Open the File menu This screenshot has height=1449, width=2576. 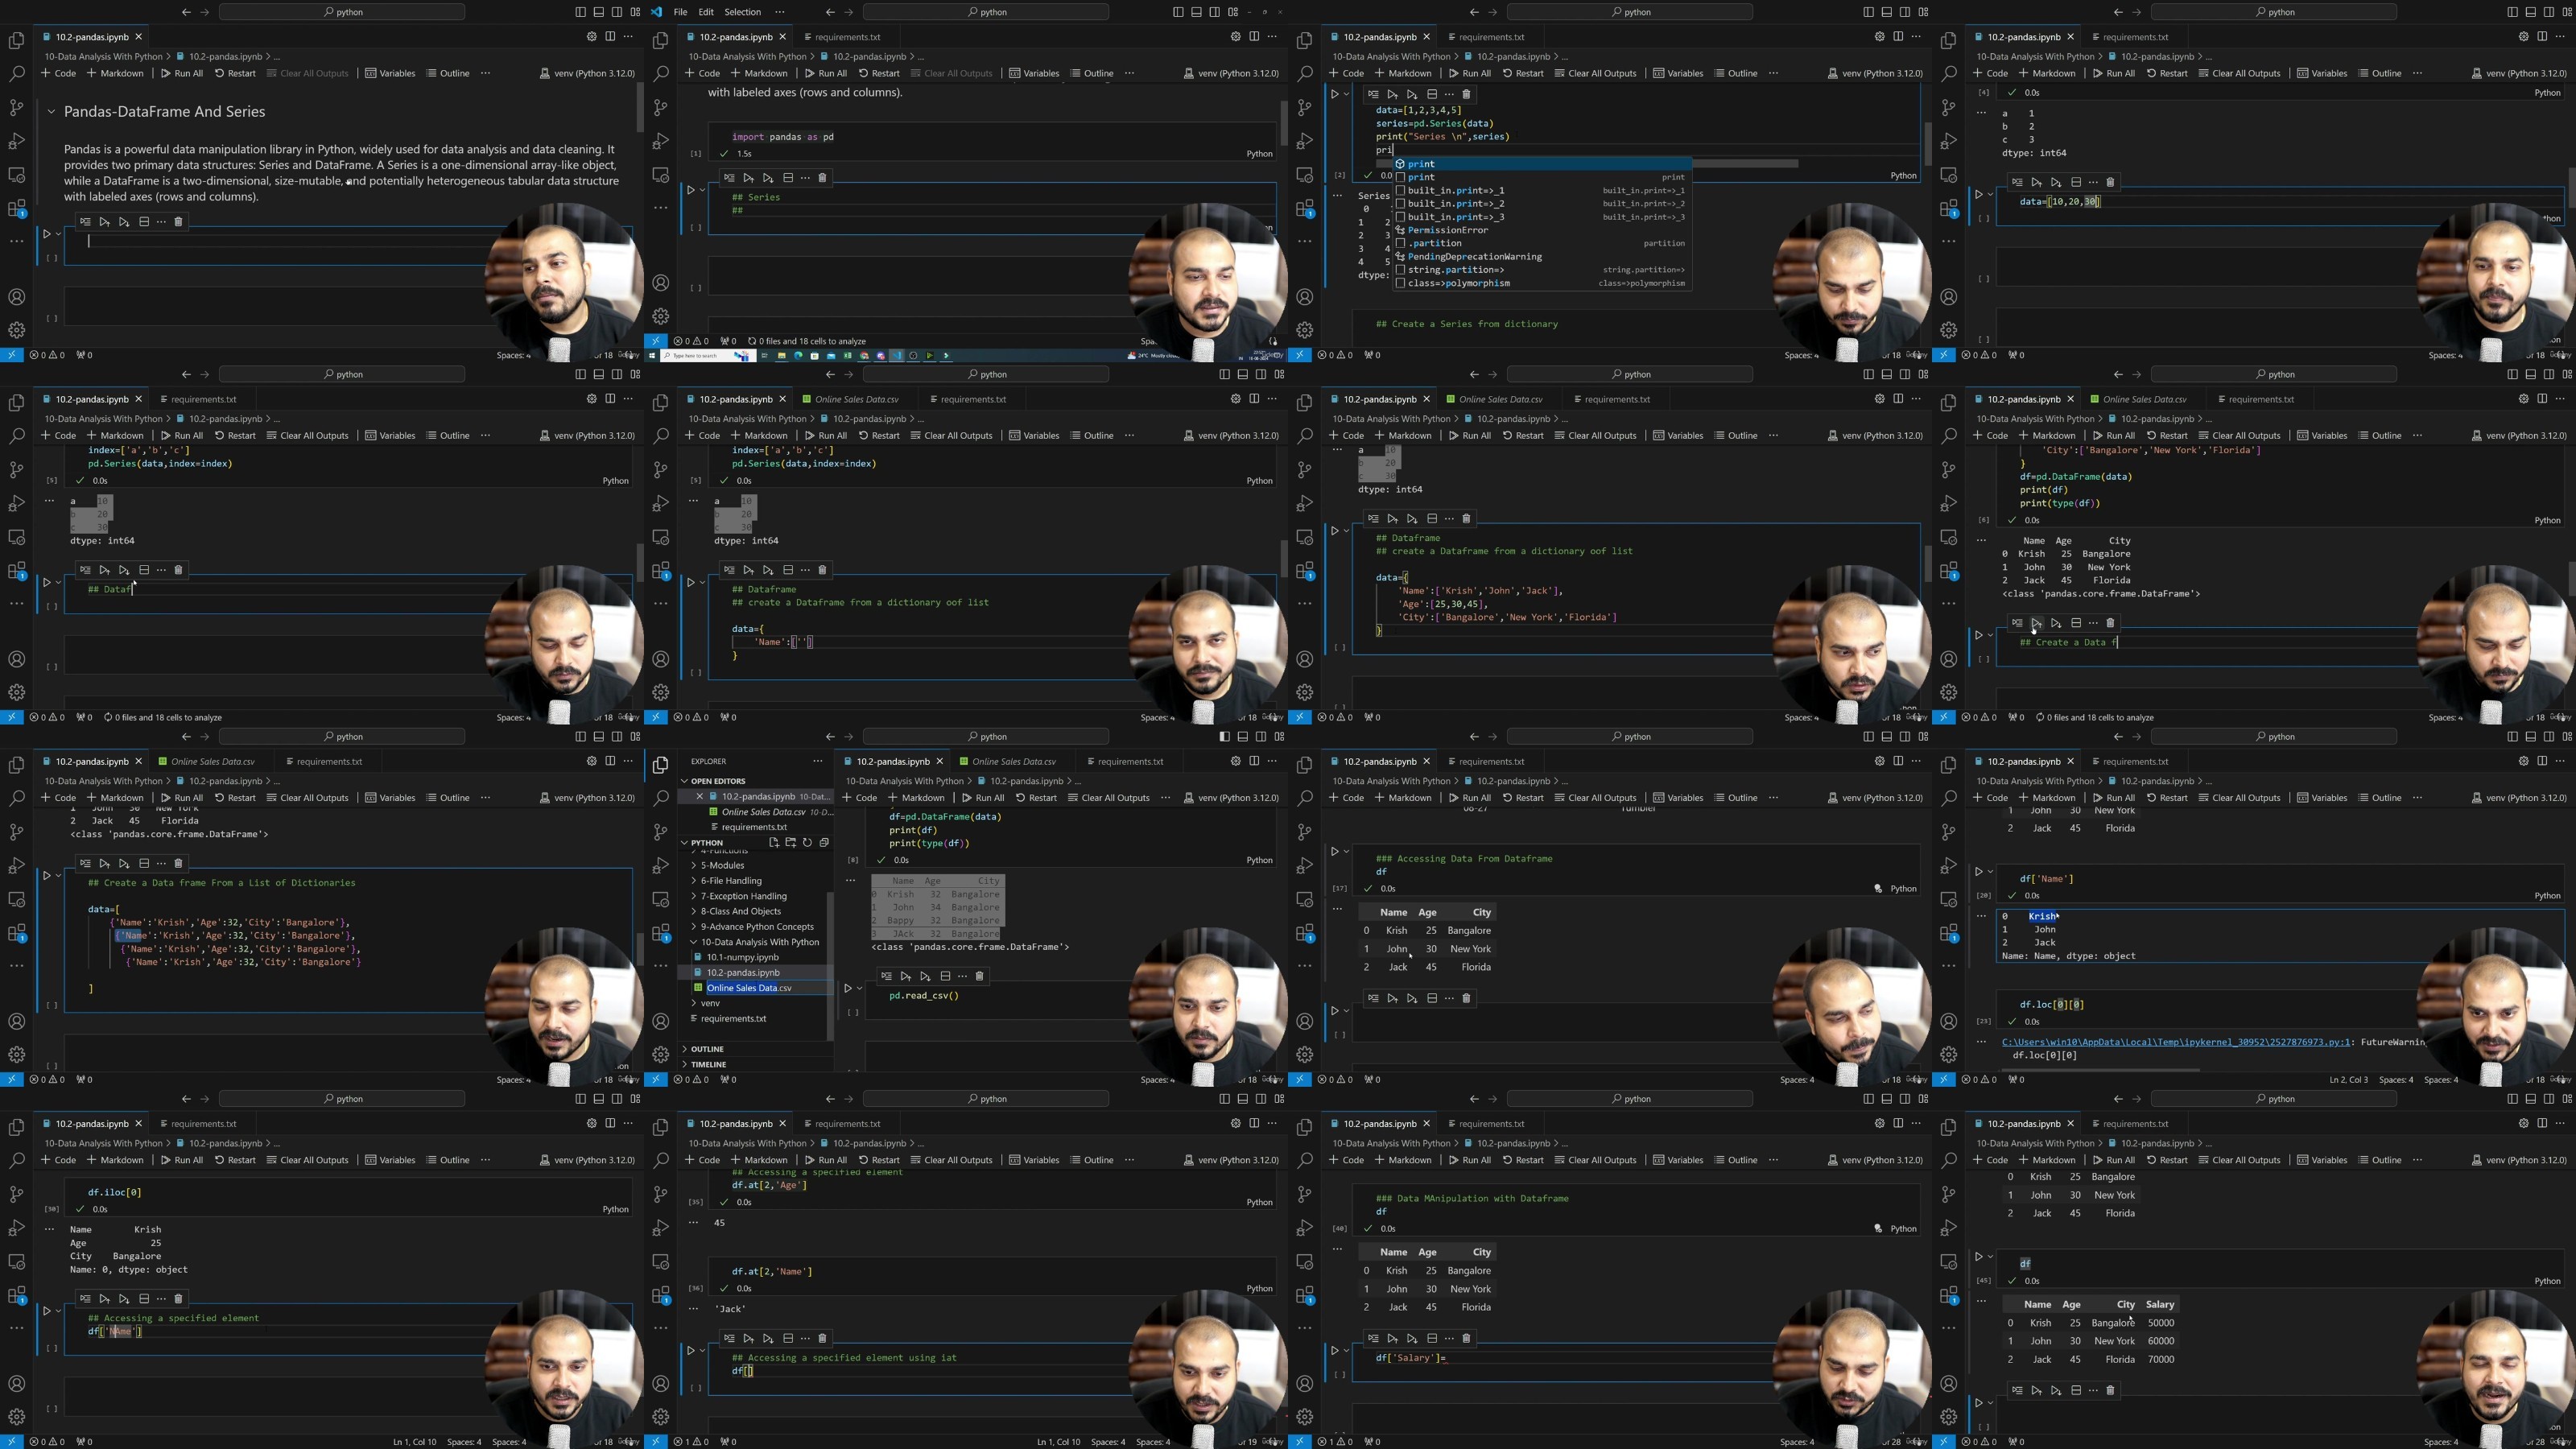680,12
